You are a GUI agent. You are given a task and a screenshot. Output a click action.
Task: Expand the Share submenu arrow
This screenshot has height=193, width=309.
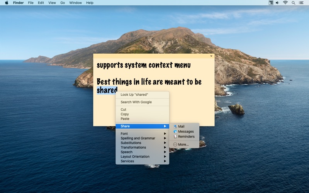point(165,126)
